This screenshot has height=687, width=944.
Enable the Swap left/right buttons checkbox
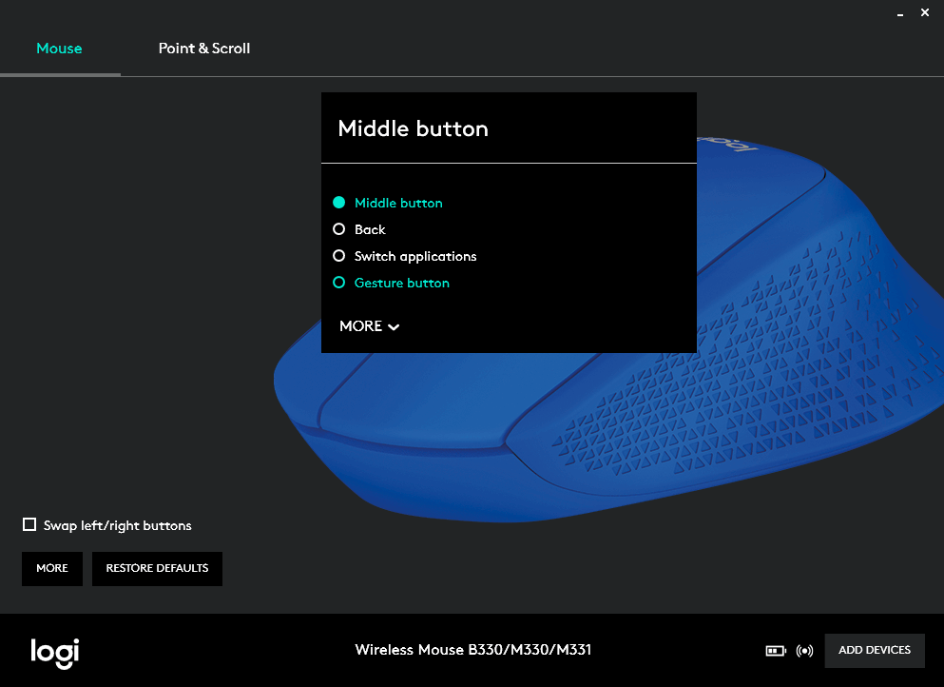point(29,525)
